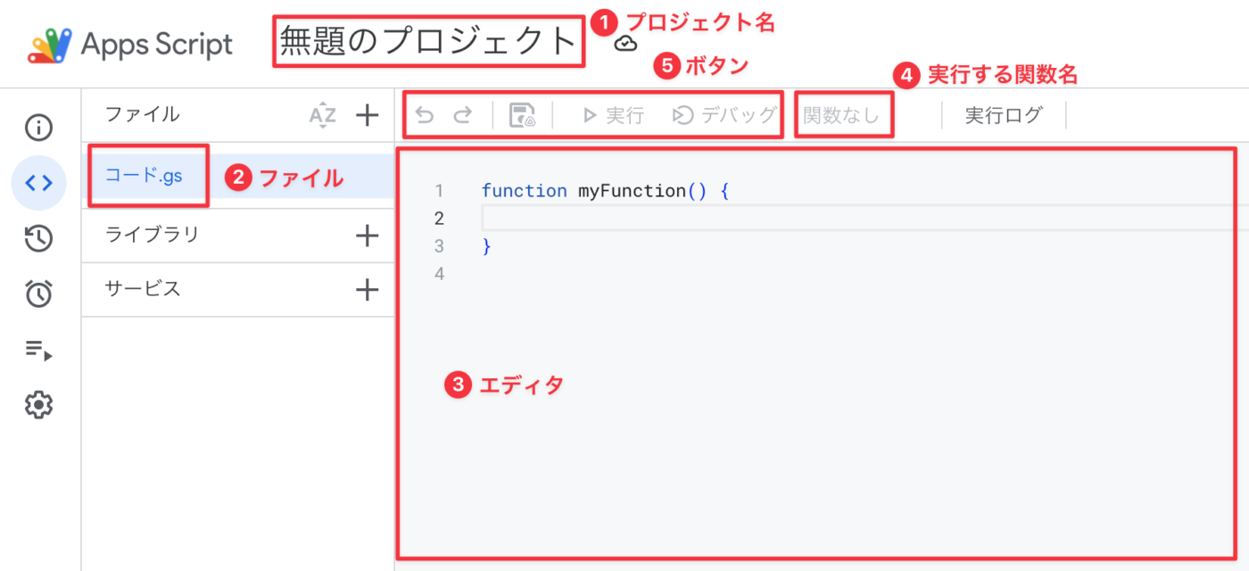
Task: Add a new file with plus icon
Action: tap(368, 115)
